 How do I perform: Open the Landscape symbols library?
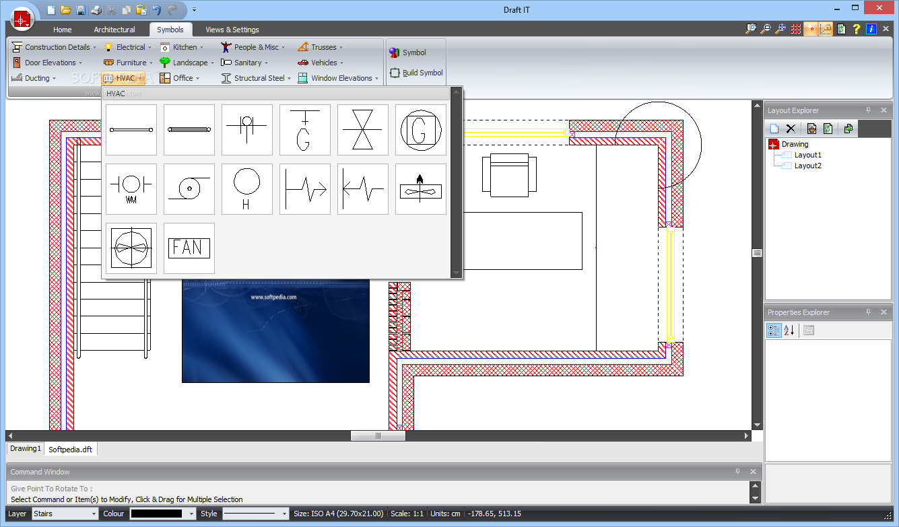pos(187,63)
